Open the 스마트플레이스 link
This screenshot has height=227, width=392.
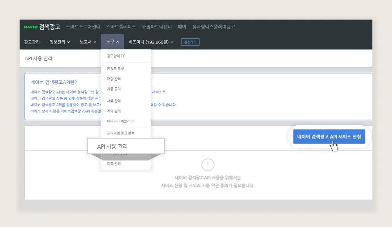tap(121, 27)
